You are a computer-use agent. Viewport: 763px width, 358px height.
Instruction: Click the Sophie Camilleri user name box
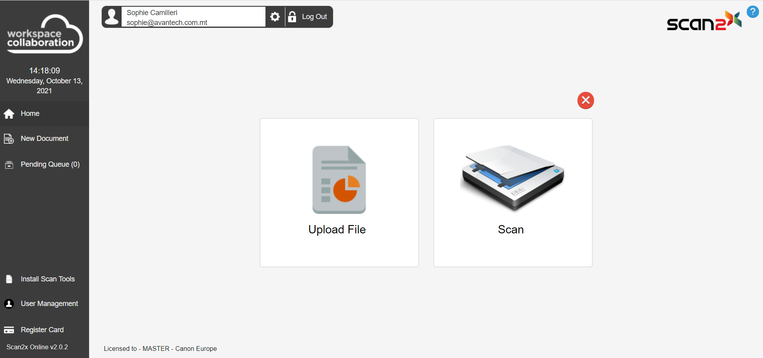[193, 17]
